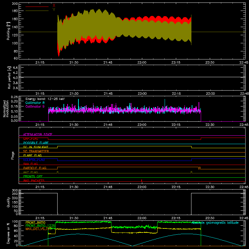249x249 pixels.
Task: Click the 0.25 tick on modulation axis
Action: pos(15,97)
